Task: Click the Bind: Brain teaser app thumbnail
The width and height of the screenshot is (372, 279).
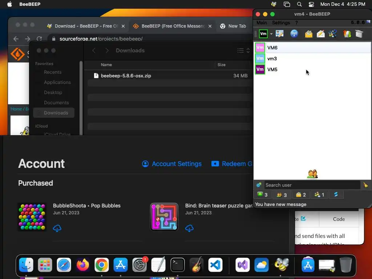Action: click(164, 217)
